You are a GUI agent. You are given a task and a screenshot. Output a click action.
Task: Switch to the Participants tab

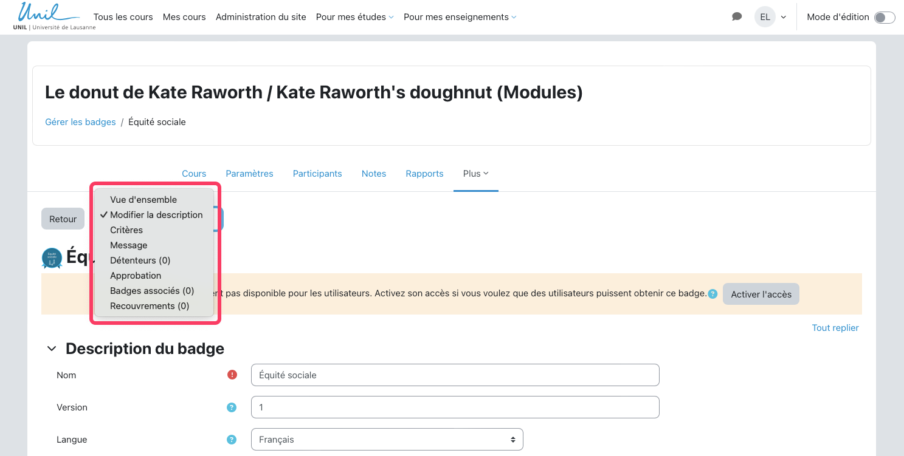tap(317, 174)
